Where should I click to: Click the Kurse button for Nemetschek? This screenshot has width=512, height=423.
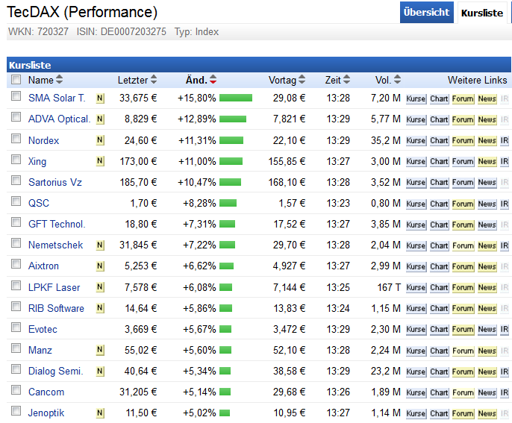tap(416, 245)
